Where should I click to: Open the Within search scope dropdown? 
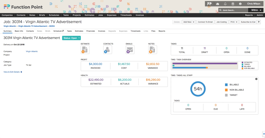256,10
